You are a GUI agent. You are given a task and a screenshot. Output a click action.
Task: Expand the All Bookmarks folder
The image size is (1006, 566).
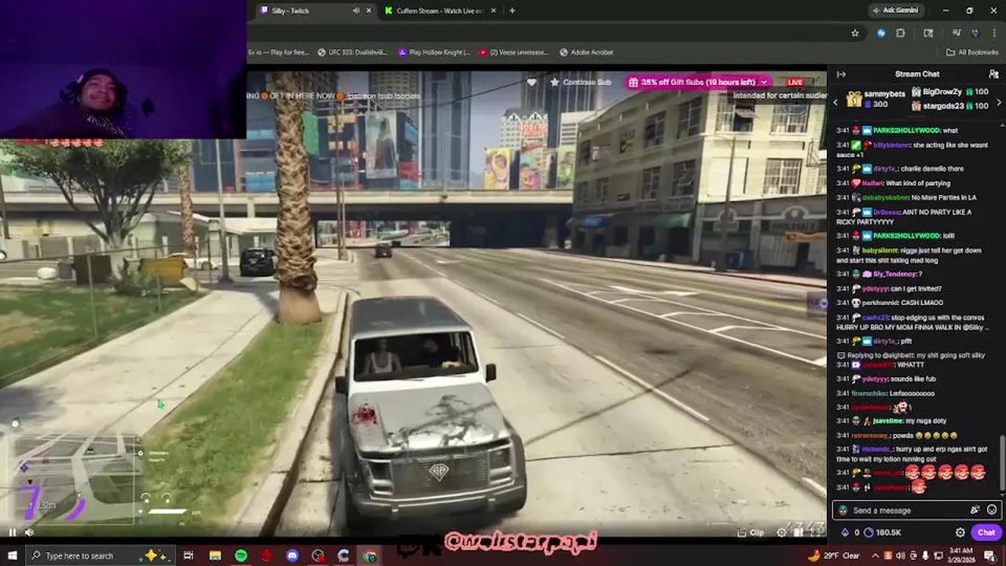972,52
